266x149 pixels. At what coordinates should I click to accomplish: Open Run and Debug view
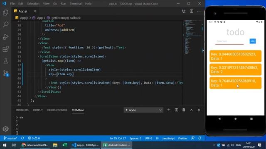coord(5,37)
